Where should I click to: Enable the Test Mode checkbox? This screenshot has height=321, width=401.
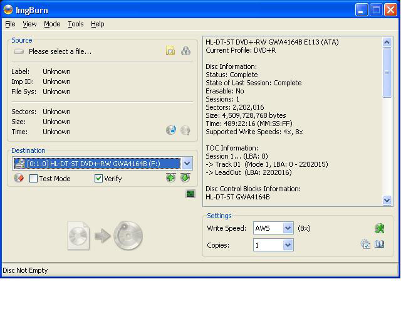33,179
